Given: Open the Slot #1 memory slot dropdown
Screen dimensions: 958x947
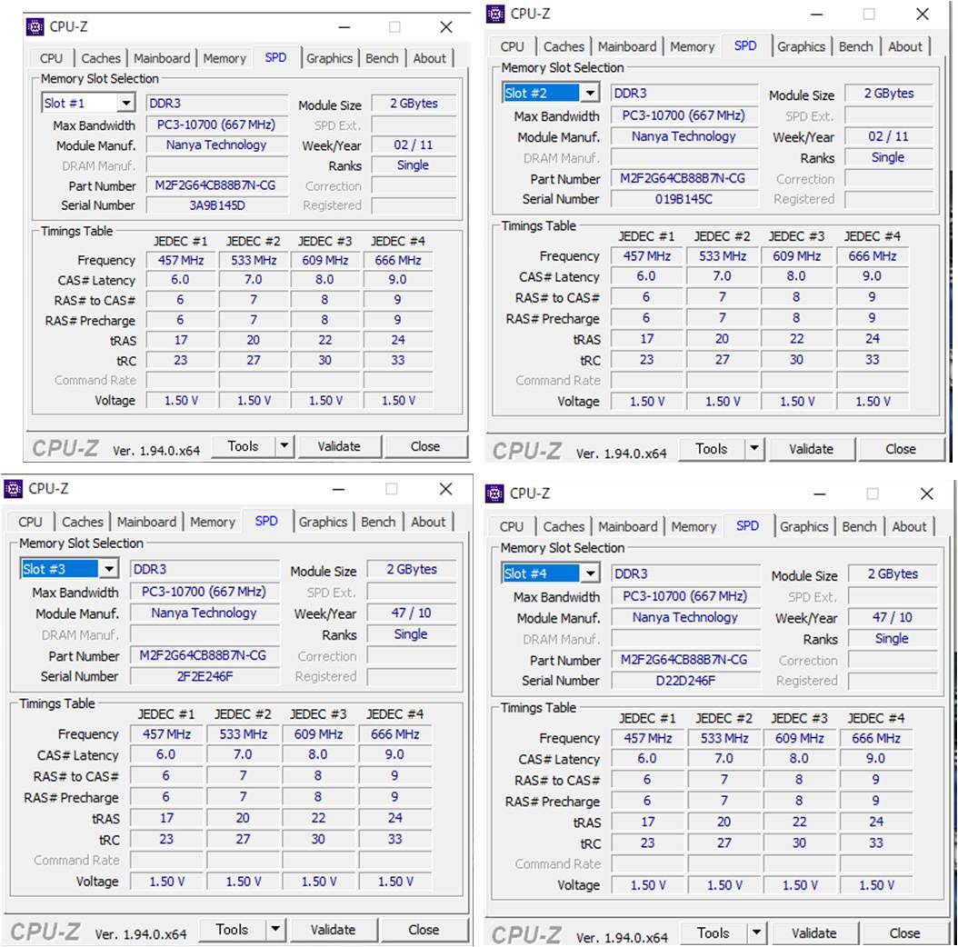Looking at the screenshot, I should pos(125,103).
